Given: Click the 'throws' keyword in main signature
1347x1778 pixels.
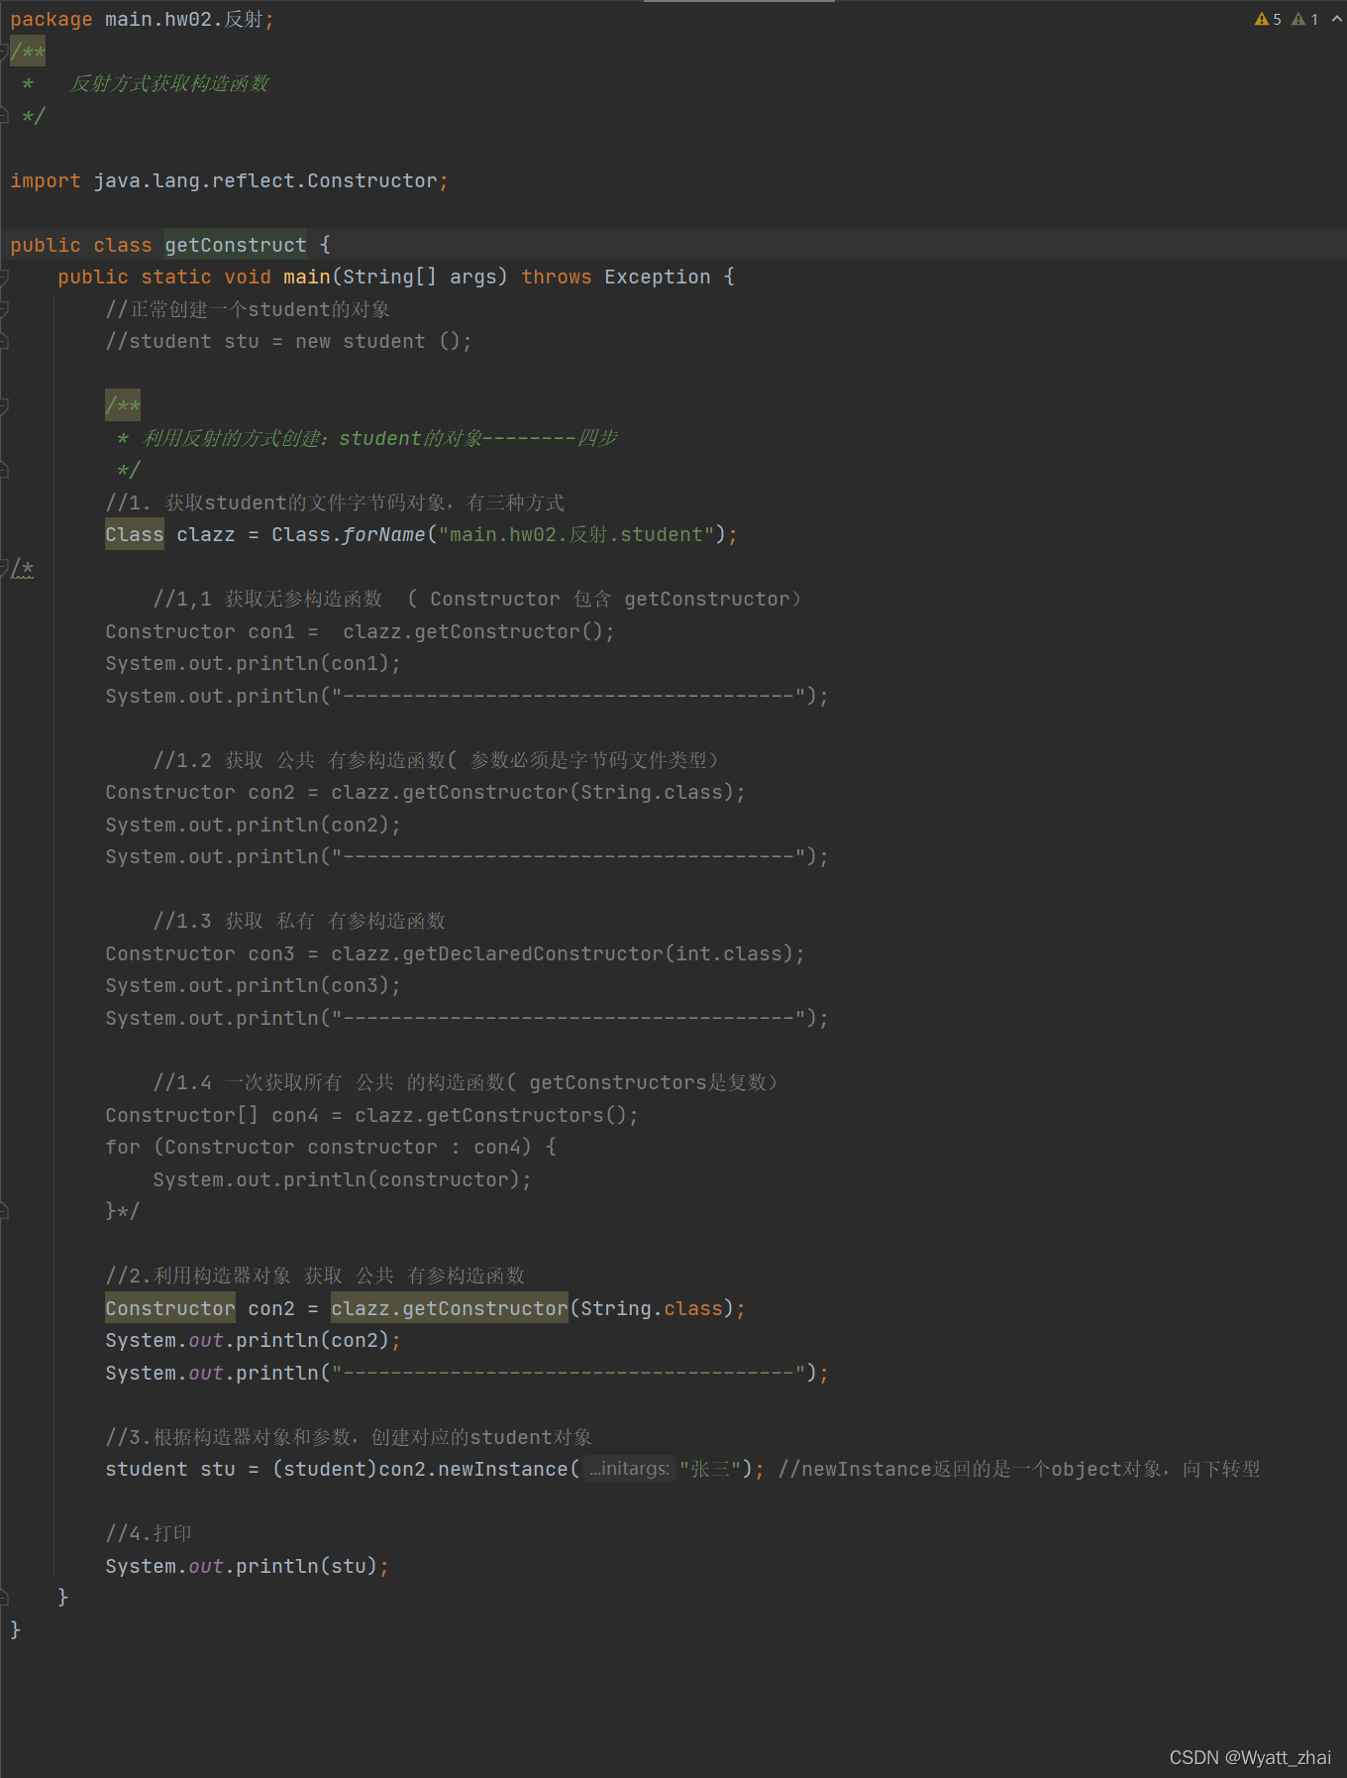Looking at the screenshot, I should pyautogui.click(x=557, y=277).
